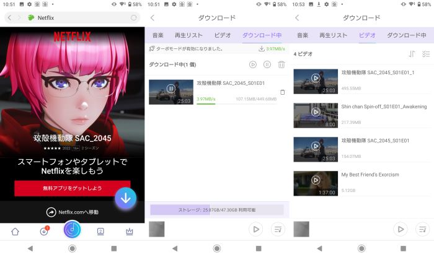
Task: Select the 再生リスト tab on the right screen
Action: (x=333, y=35)
